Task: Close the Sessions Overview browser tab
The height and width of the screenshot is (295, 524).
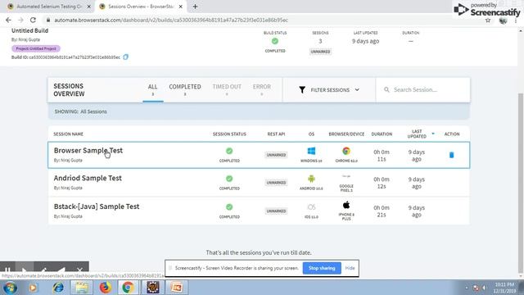Action: (x=180, y=7)
